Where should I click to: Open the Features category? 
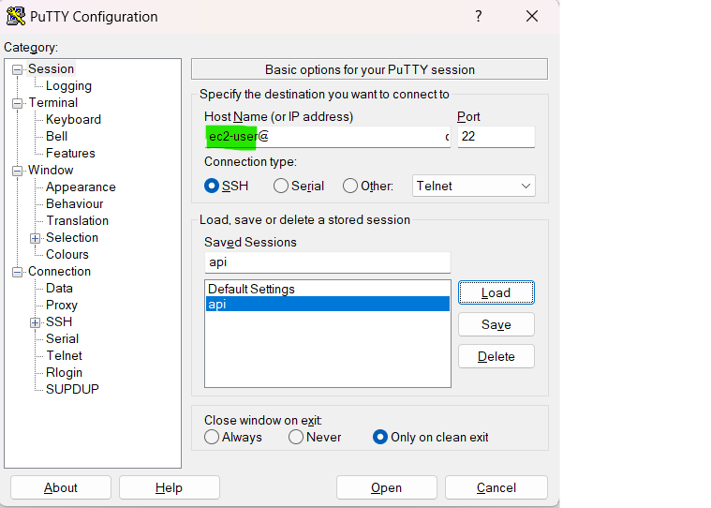pyautogui.click(x=70, y=153)
